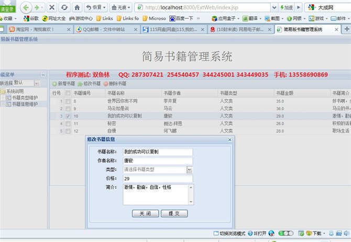This screenshot has width=351, height=242.
Task: Open the Microso bookmark folder
Action: 154,18
